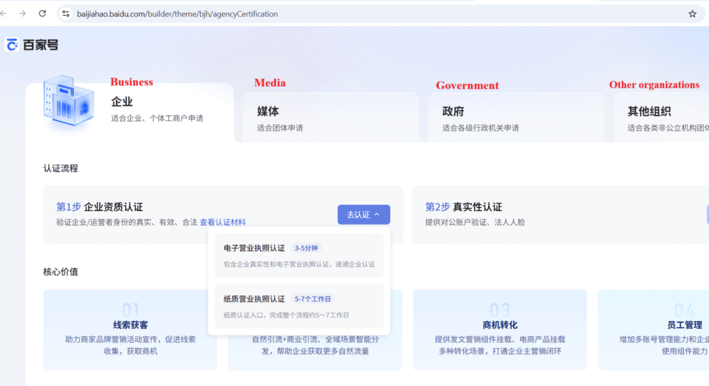Image resolution: width=709 pixels, height=386 pixels.
Task: Switch to the 其他组织 tab
Action: pyautogui.click(x=661, y=118)
